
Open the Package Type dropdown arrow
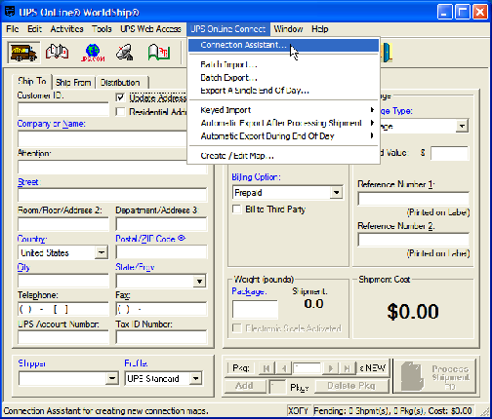[462, 126]
